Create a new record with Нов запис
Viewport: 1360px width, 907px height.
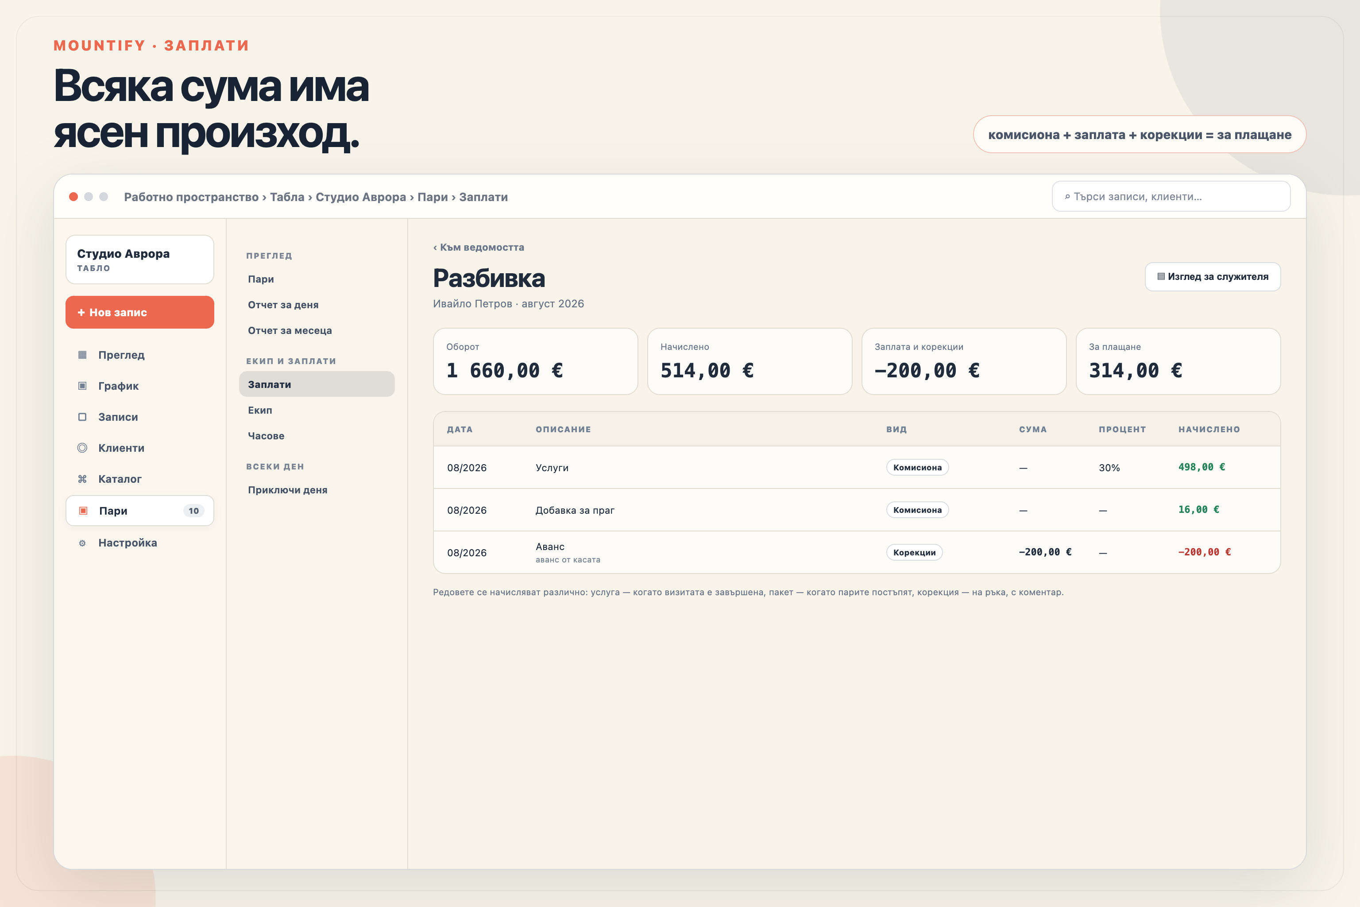140,312
